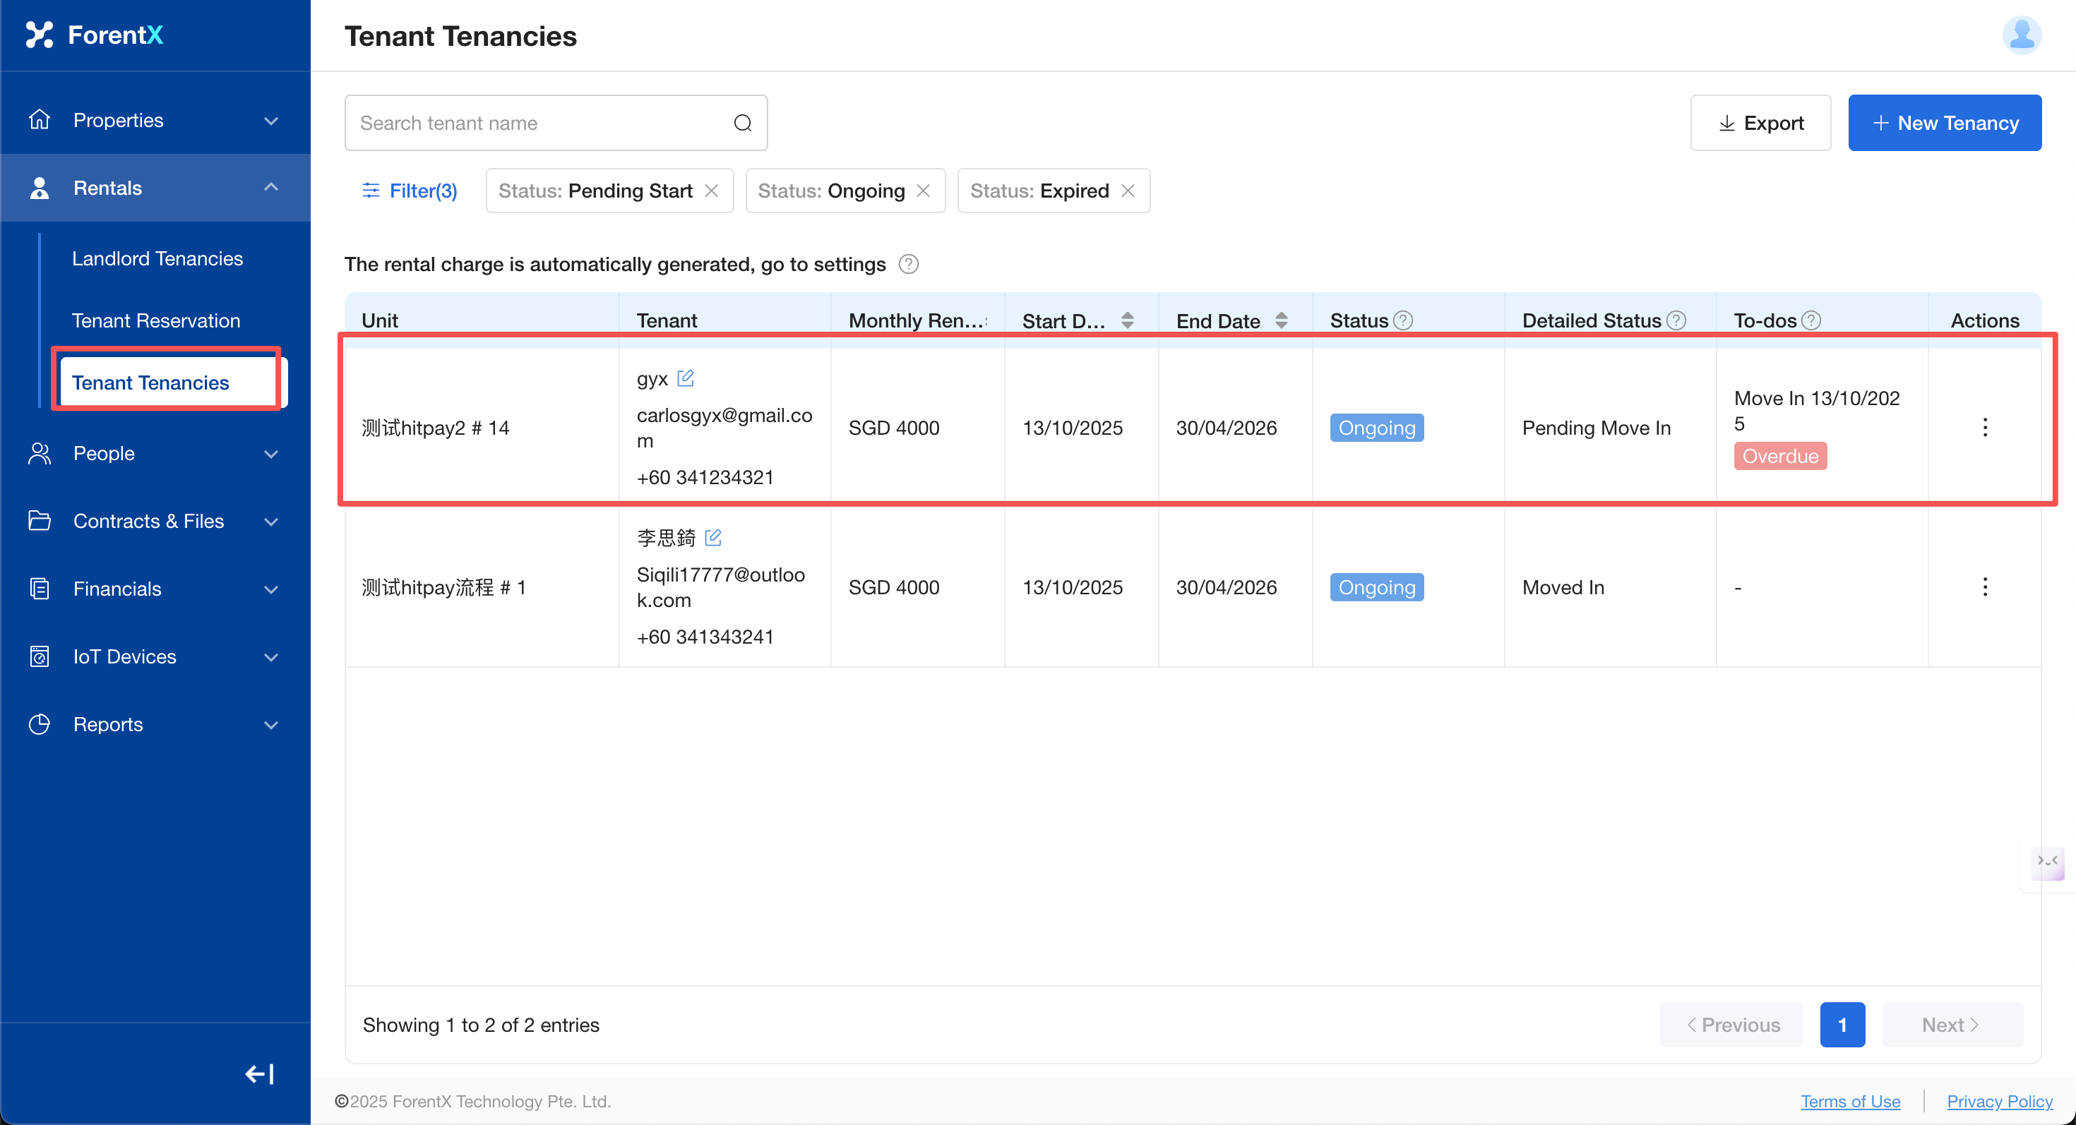The width and height of the screenshot is (2076, 1125).
Task: Remove the Status: Ongoing filter chip
Action: click(924, 191)
